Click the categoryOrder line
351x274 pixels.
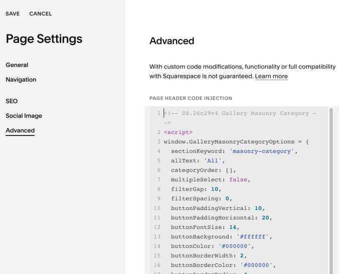[203, 170]
